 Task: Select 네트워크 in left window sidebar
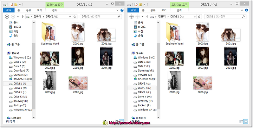[14, 118]
